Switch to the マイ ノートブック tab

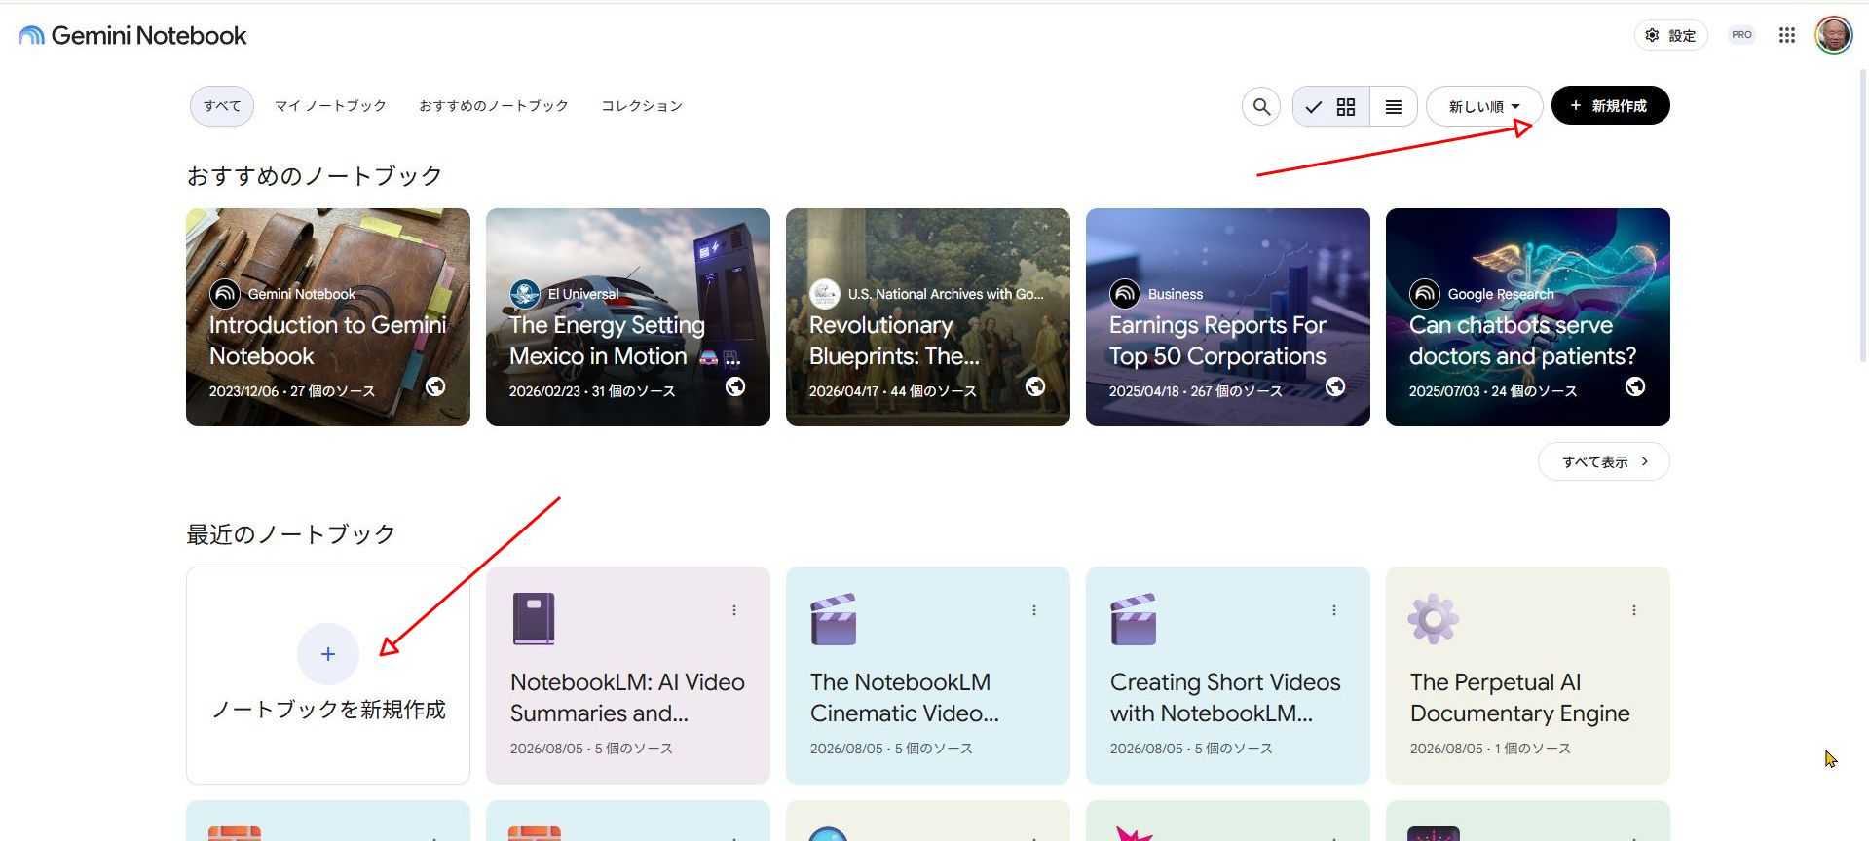point(330,106)
